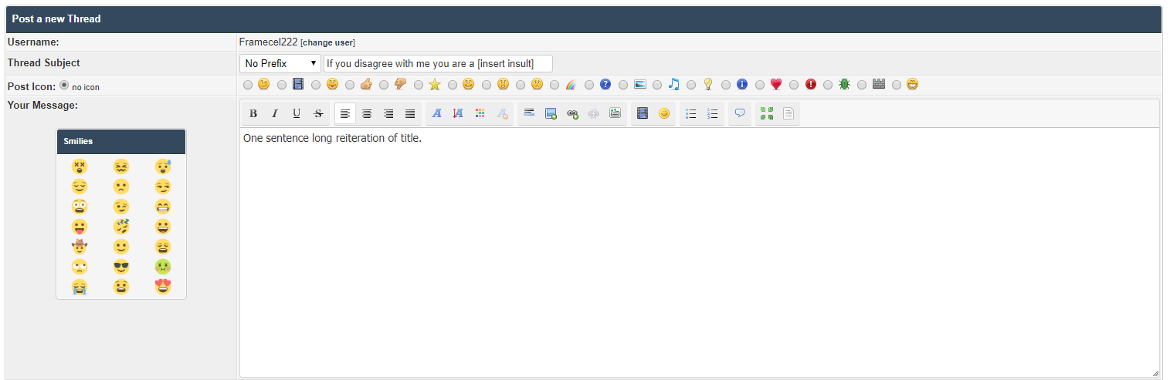This screenshot has width=1170, height=380.
Task: Insert the tongue-out smiley from Smilies panel
Action: (x=80, y=227)
